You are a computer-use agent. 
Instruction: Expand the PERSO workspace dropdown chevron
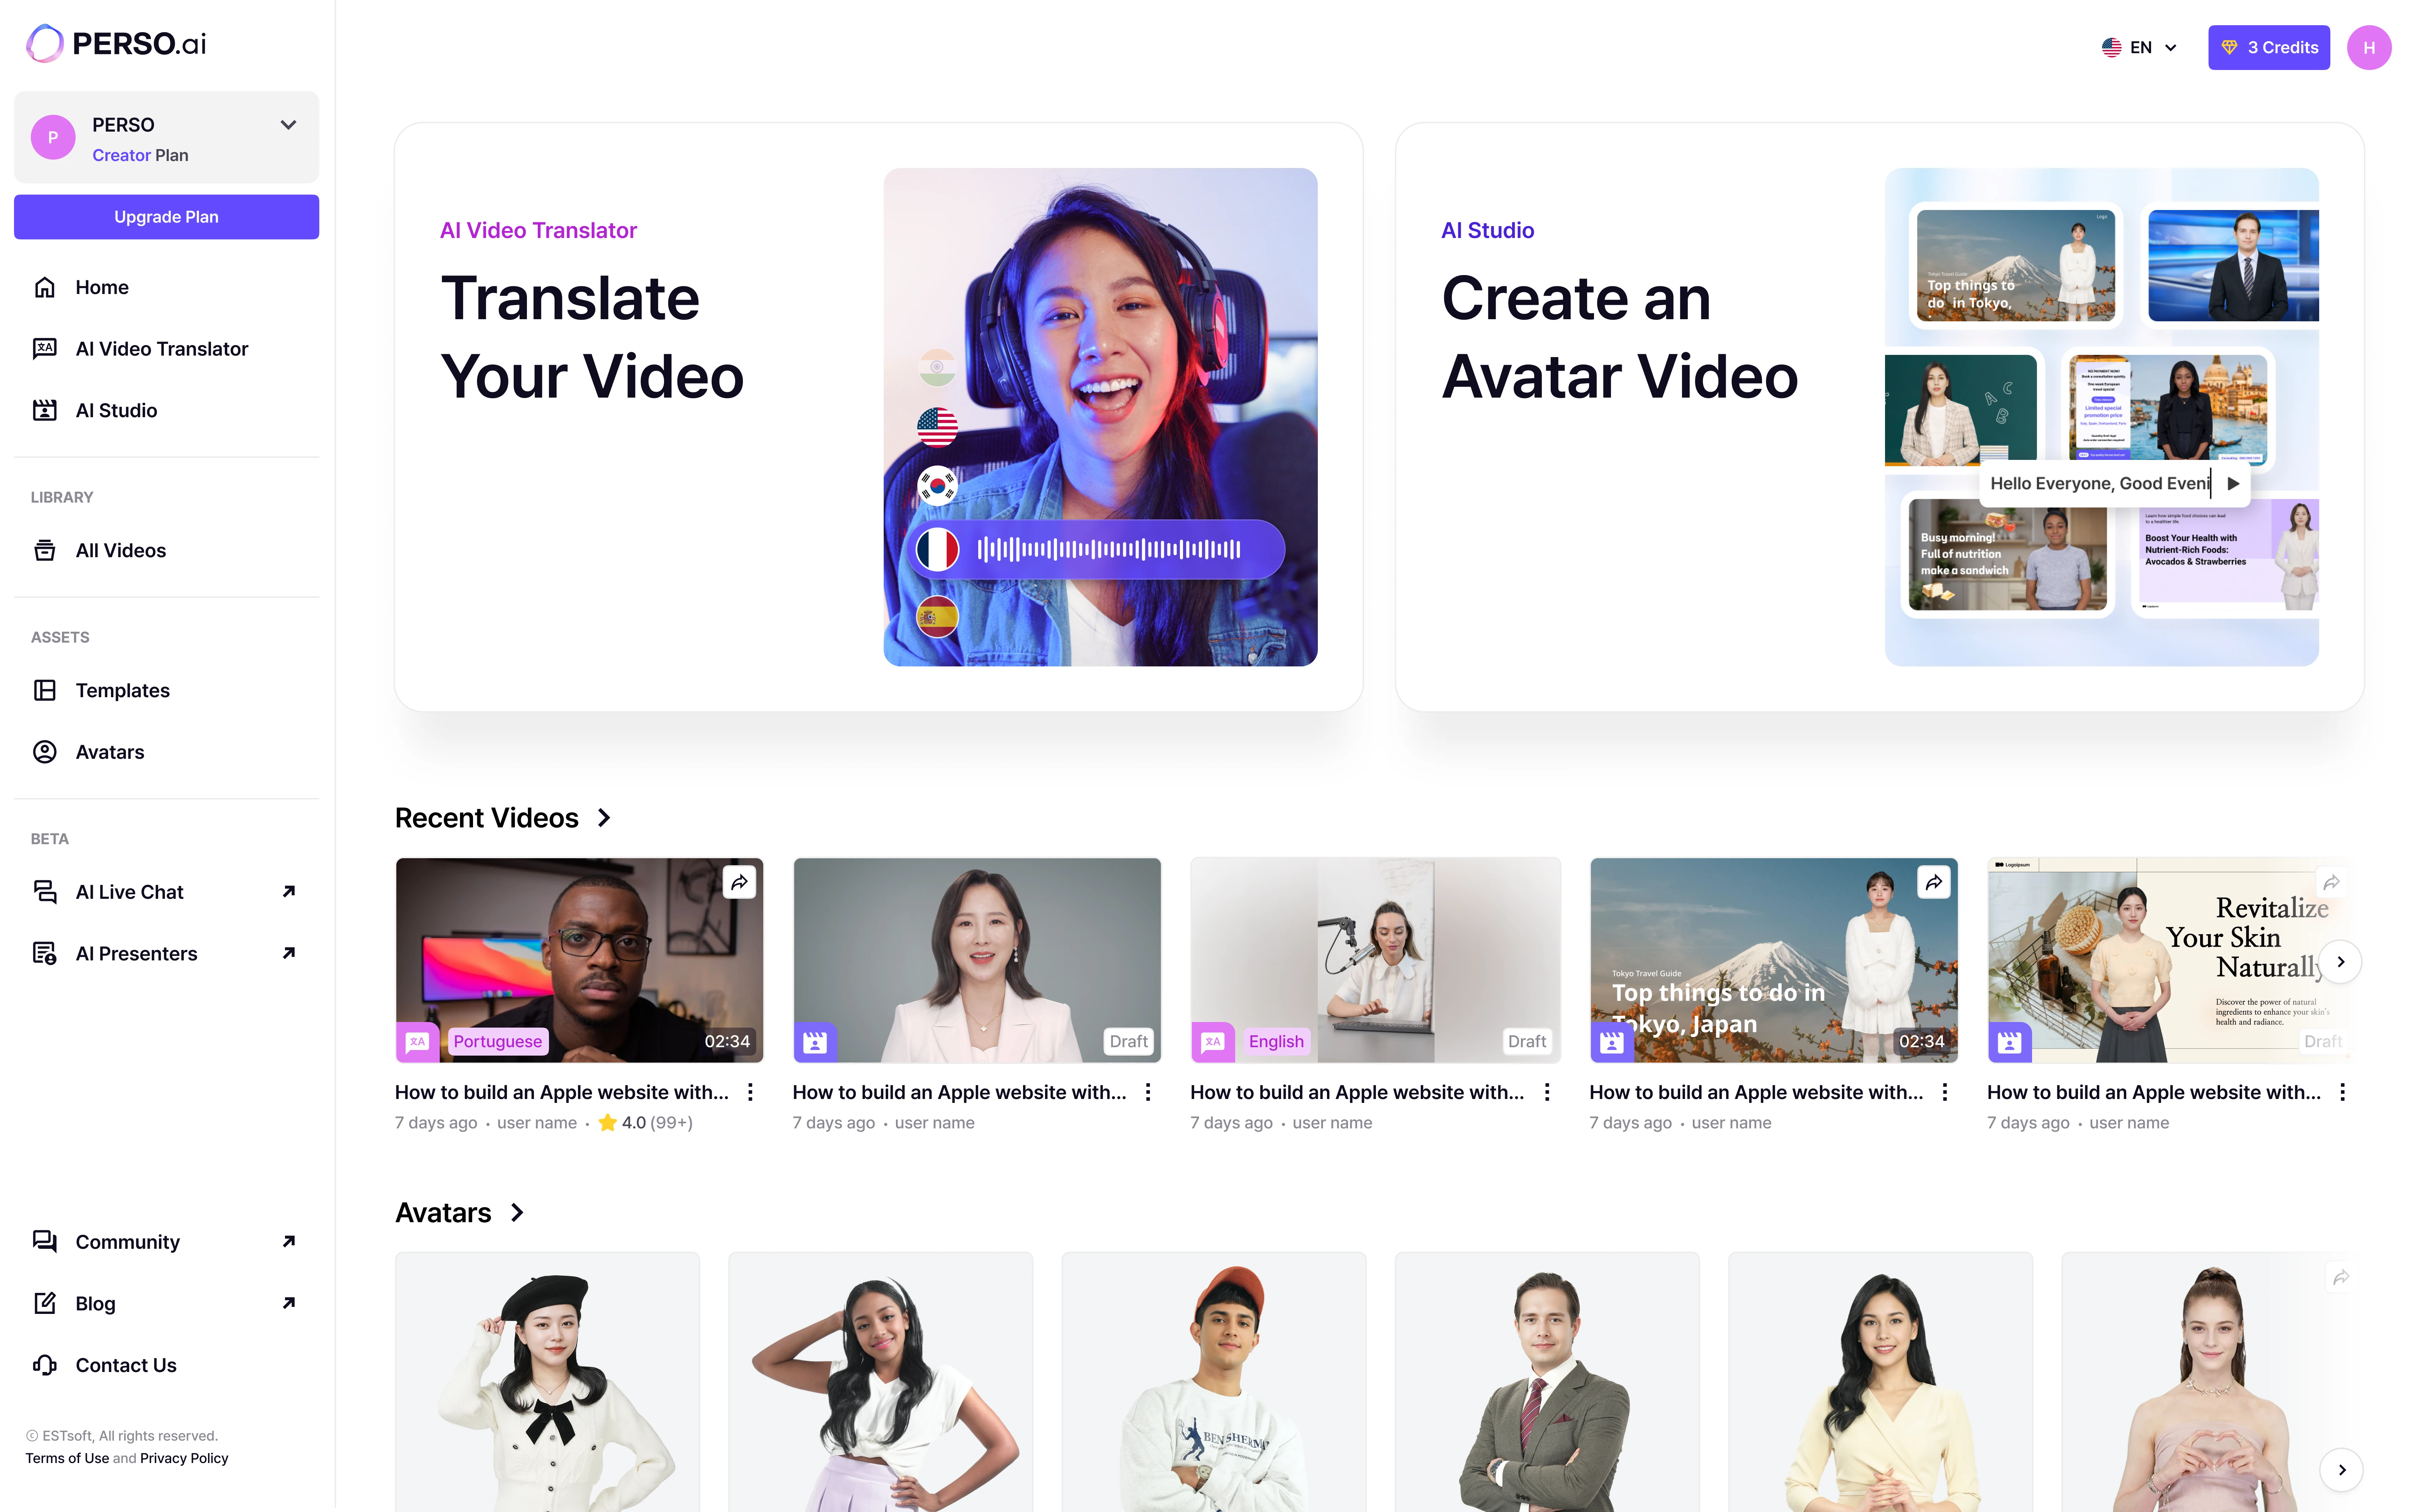288,125
